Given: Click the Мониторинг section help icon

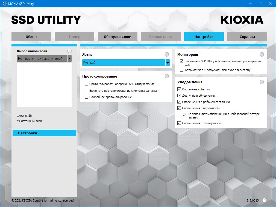Looking at the screenshot, I should tap(262, 54).
